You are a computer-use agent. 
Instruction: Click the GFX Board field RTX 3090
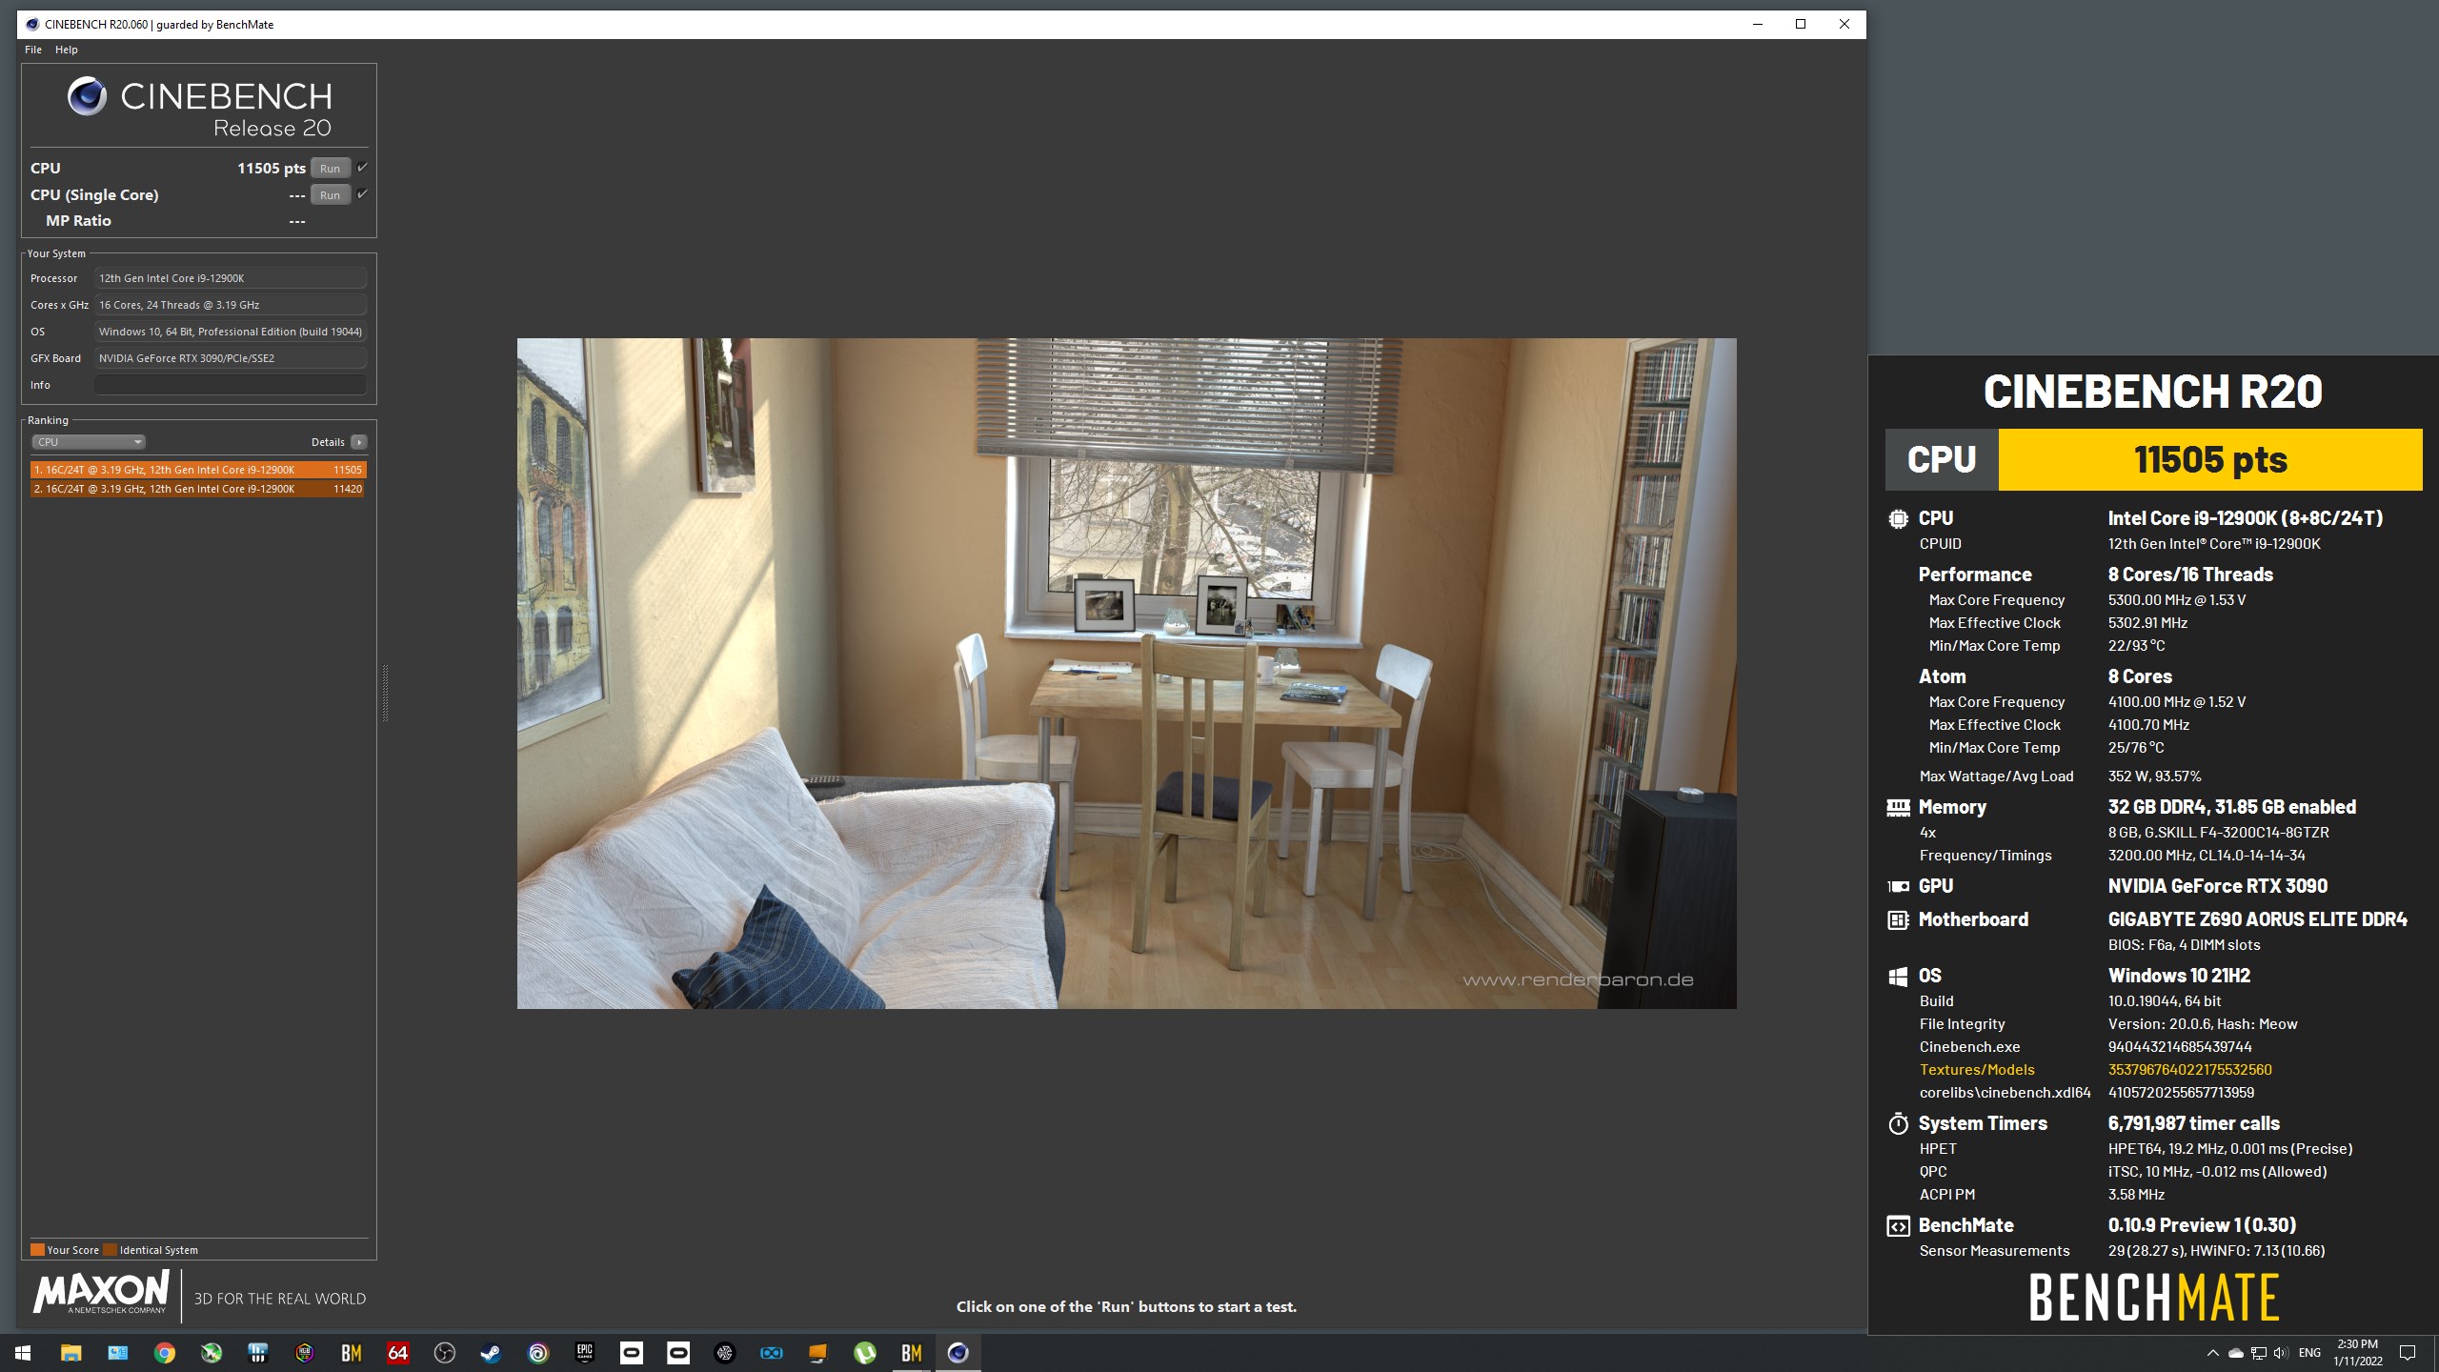[231, 358]
